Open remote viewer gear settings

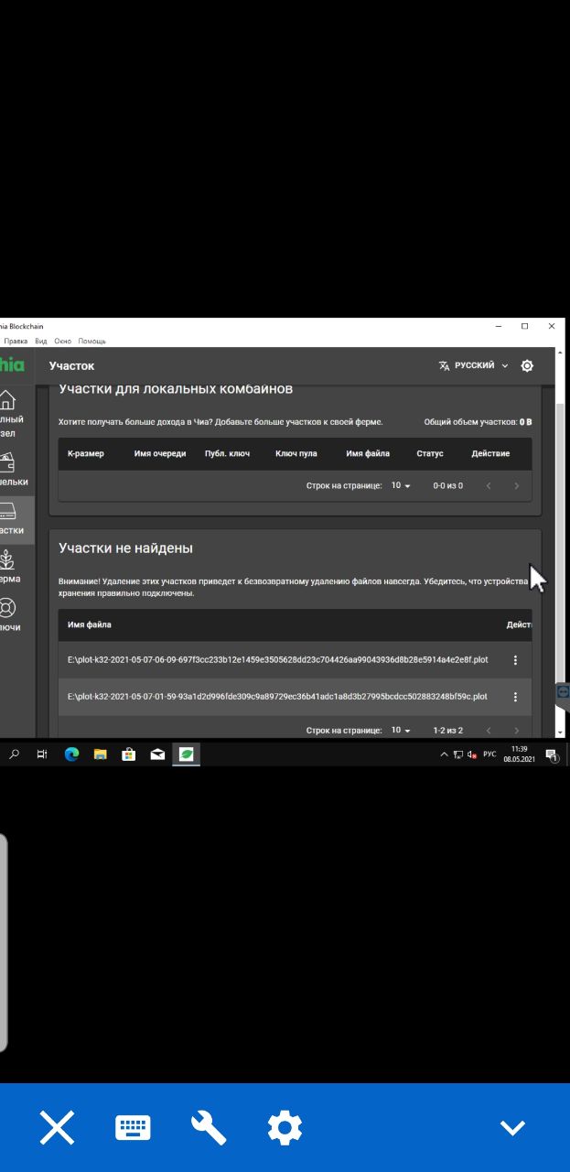(285, 1127)
